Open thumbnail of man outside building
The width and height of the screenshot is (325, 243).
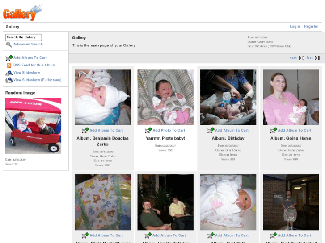[x=291, y=202]
